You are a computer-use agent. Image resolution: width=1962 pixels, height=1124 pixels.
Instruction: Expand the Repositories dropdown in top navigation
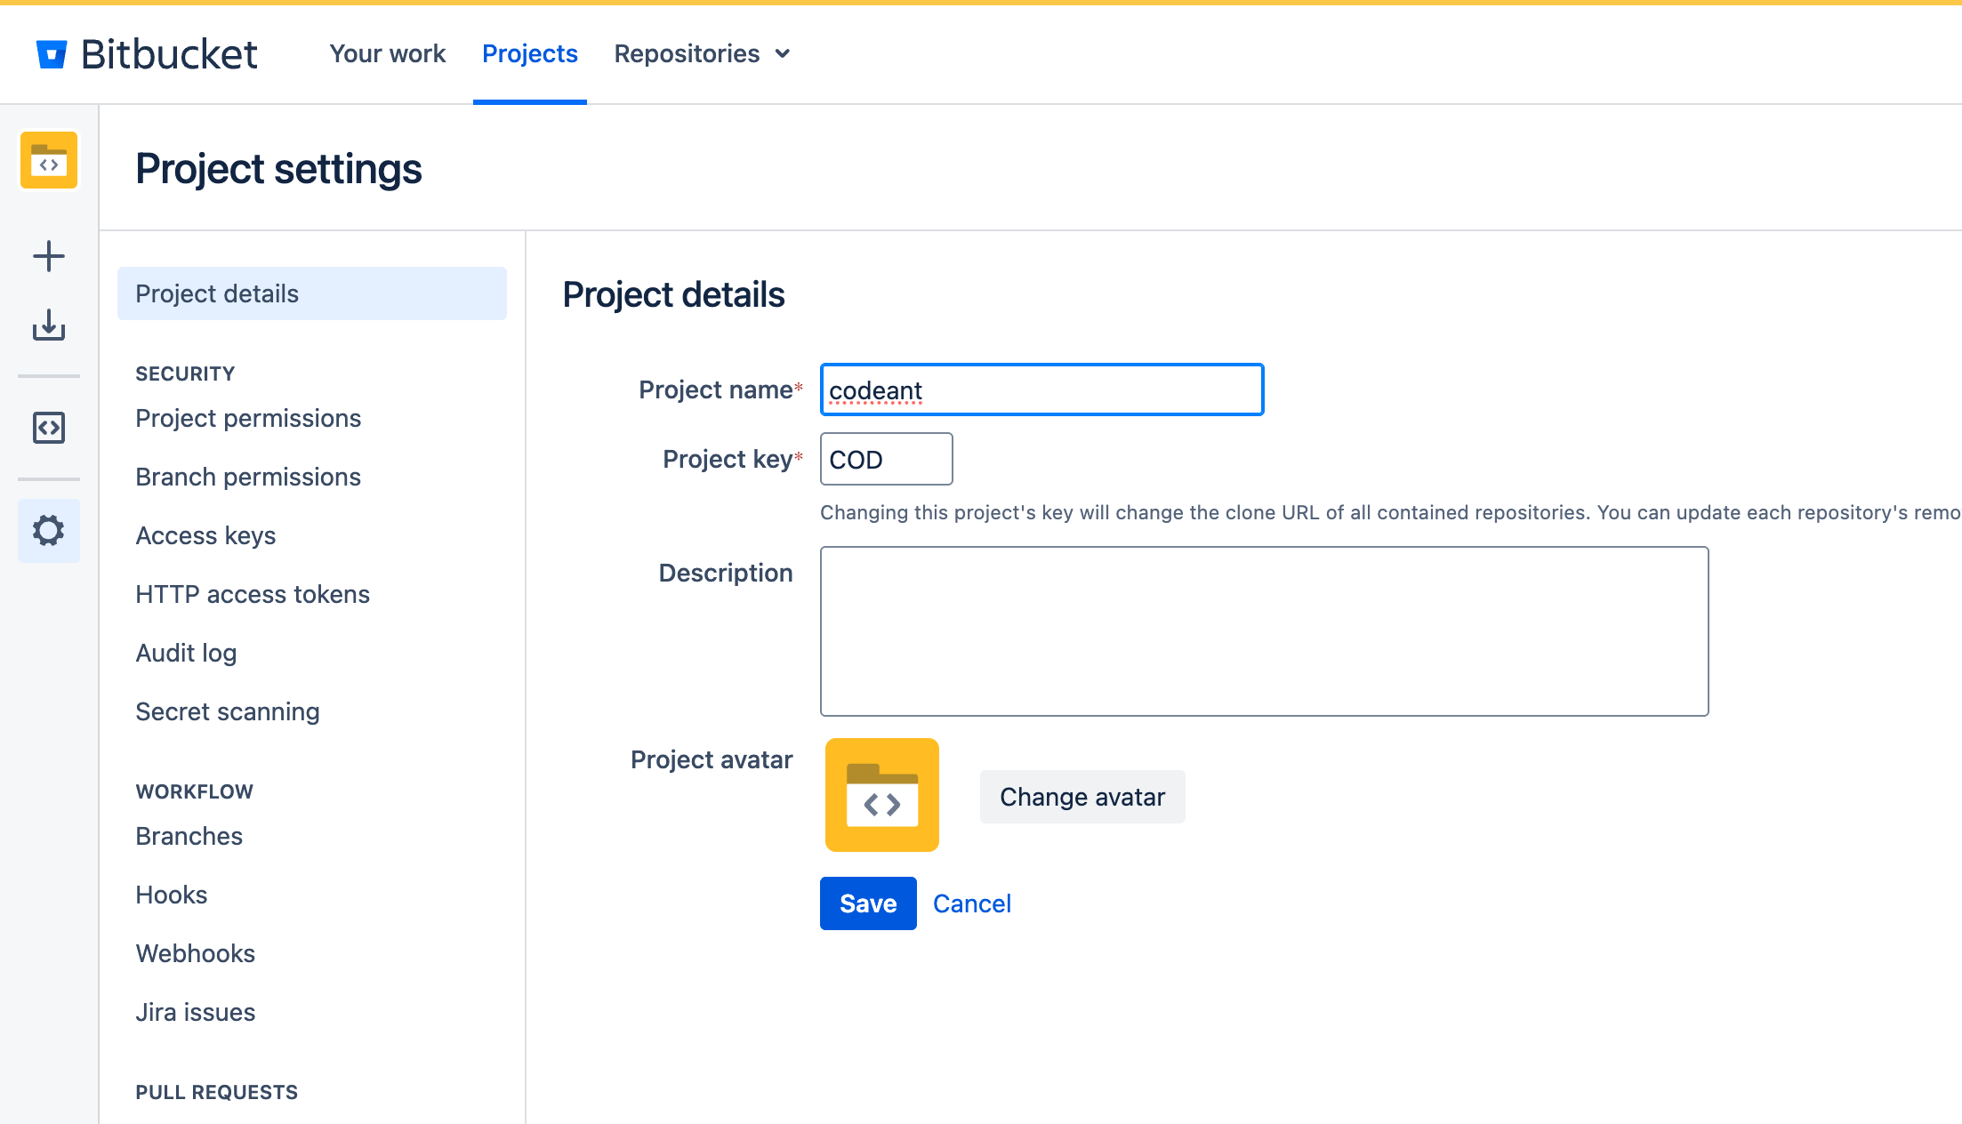[702, 53]
